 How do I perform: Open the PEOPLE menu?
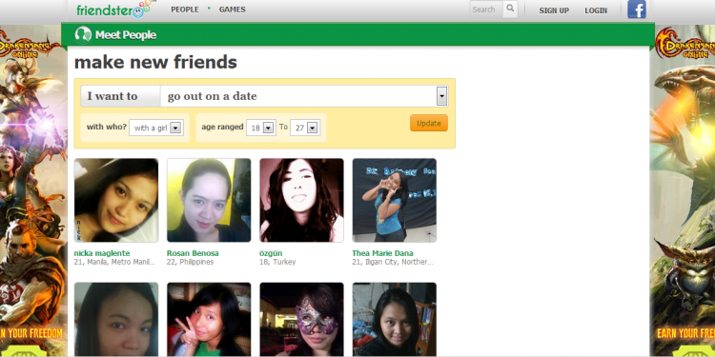tap(185, 10)
